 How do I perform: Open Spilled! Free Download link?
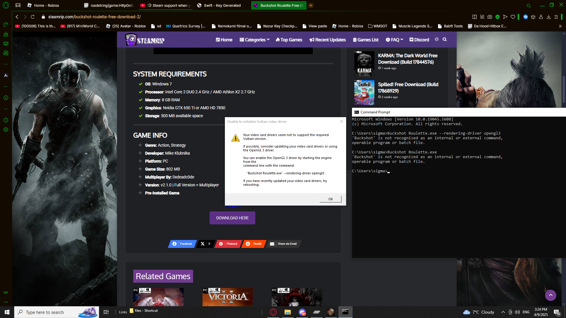[x=408, y=88]
